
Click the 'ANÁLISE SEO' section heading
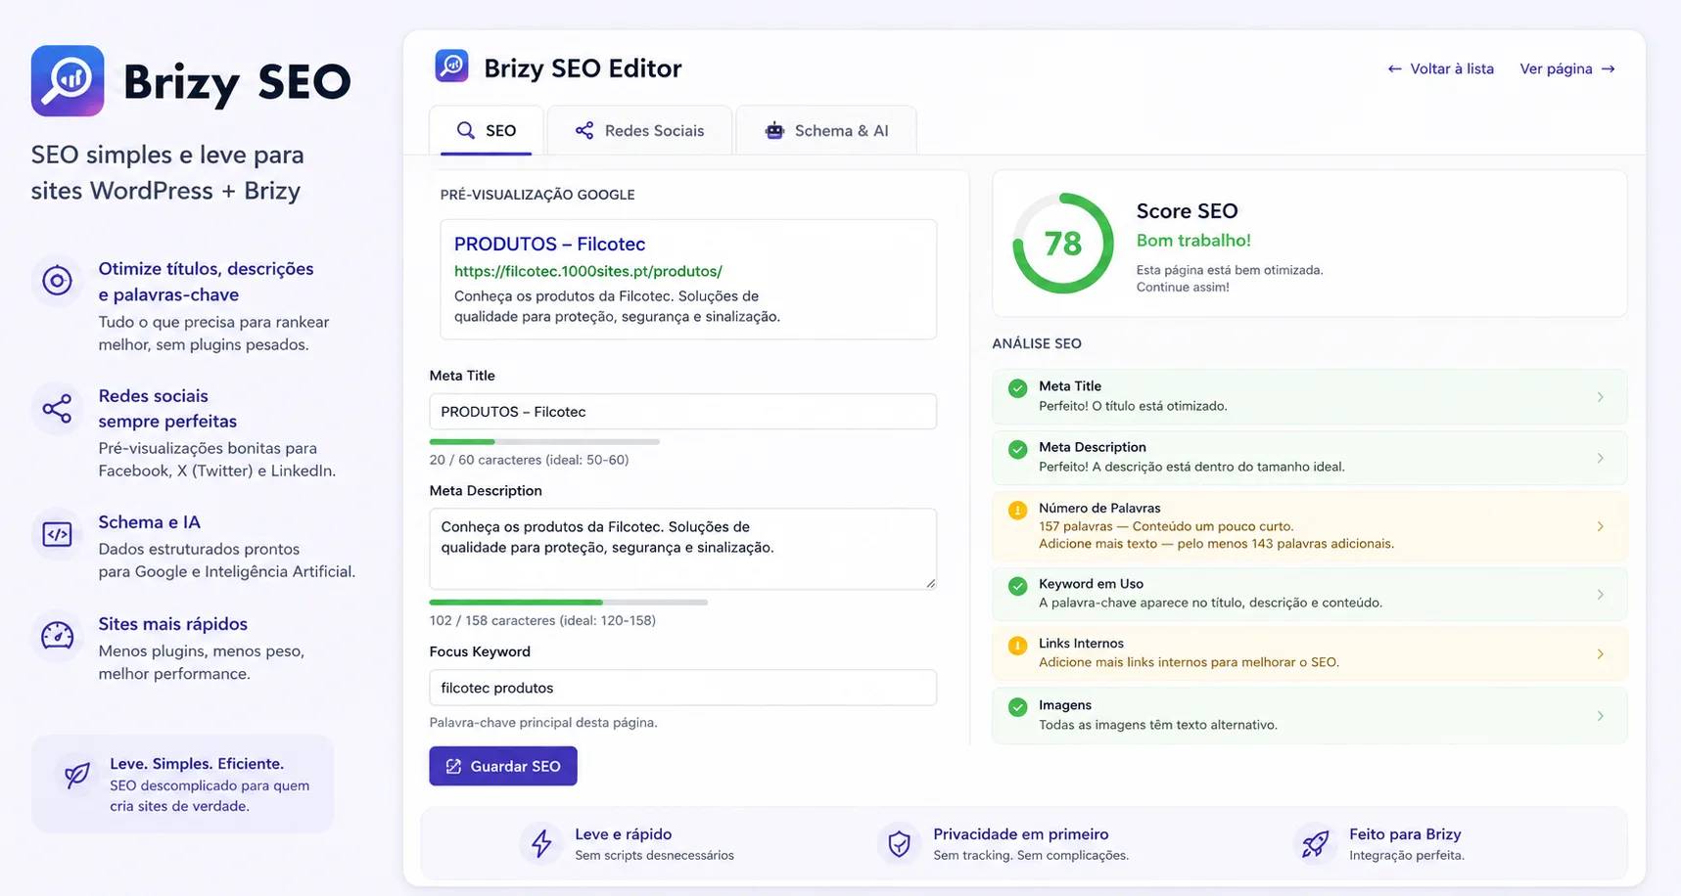click(1037, 343)
